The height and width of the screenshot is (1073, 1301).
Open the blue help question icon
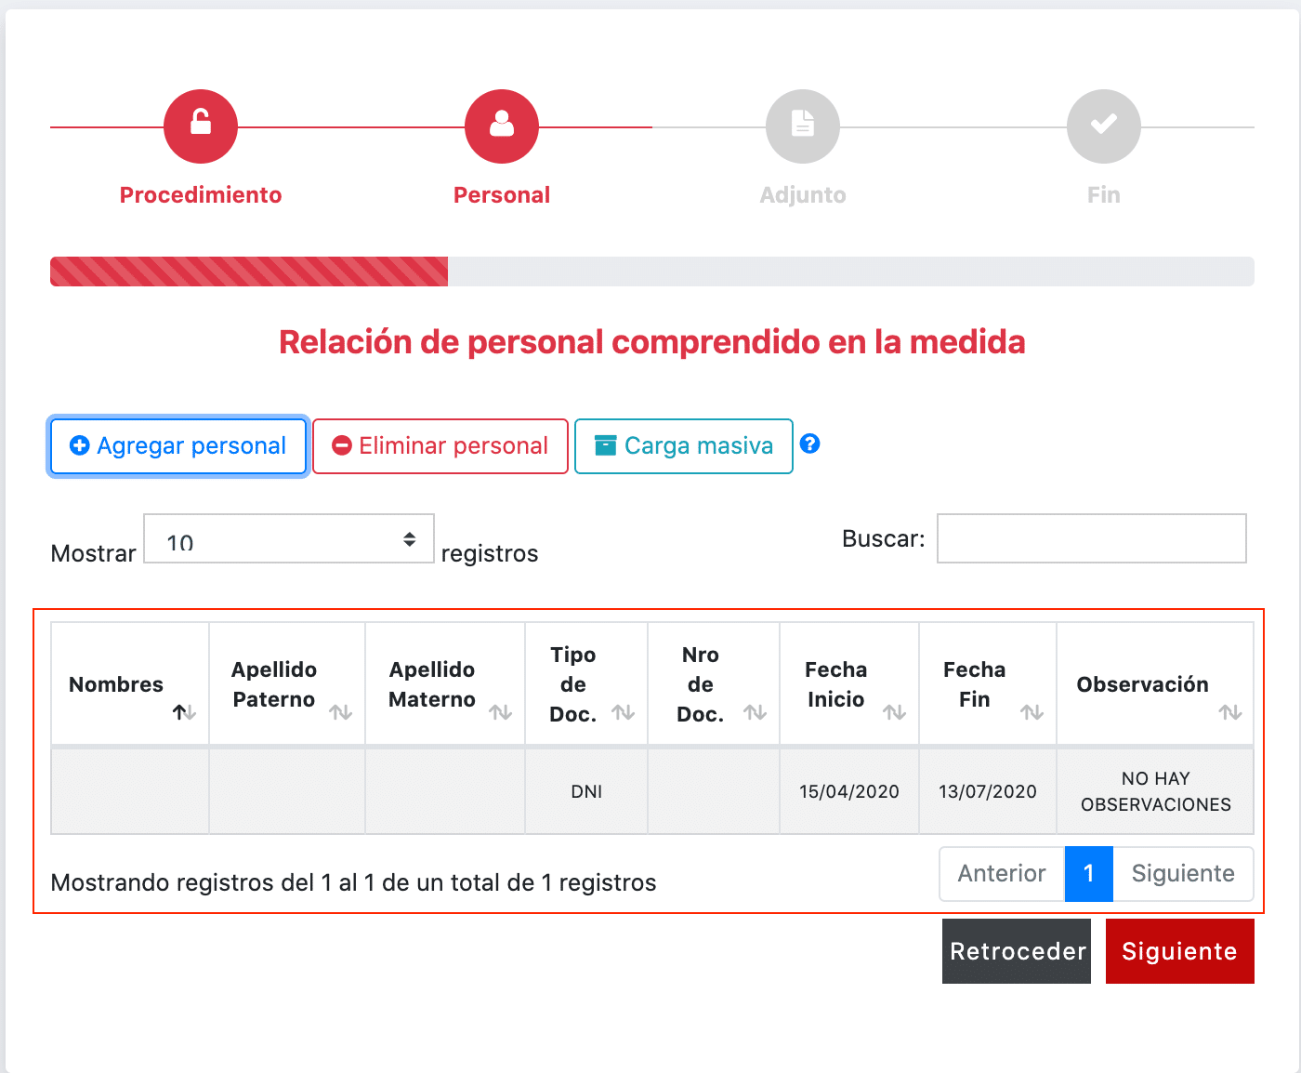[x=810, y=444]
